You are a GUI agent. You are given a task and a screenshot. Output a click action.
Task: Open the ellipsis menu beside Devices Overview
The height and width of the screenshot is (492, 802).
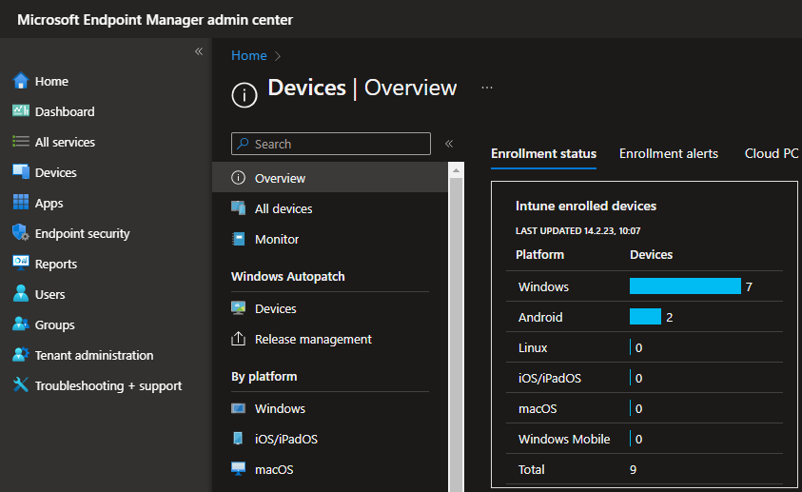487,88
